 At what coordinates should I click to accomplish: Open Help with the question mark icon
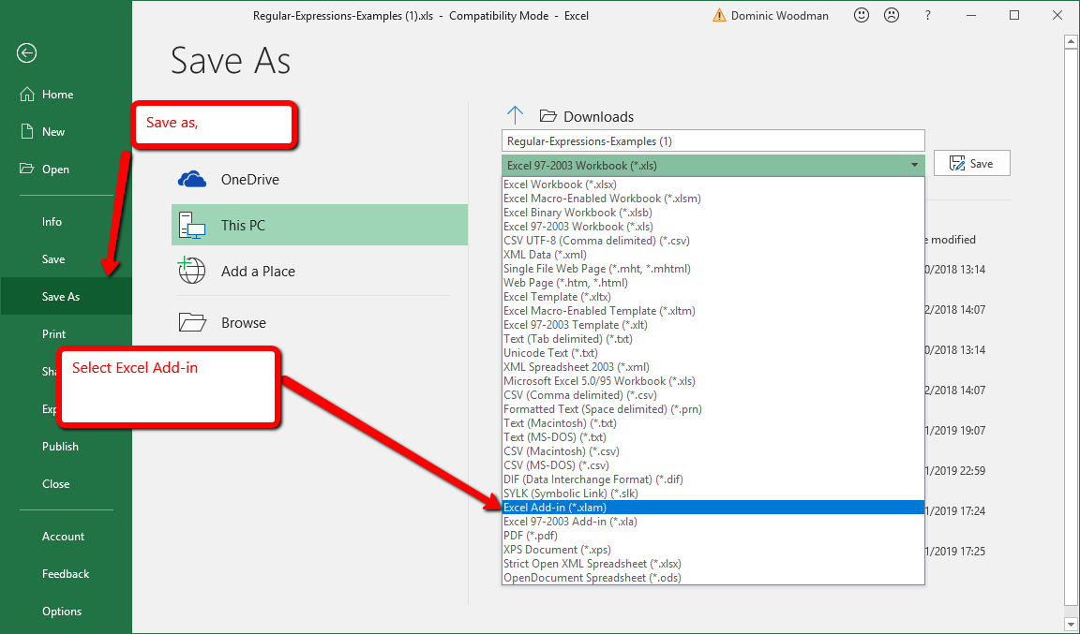click(927, 16)
